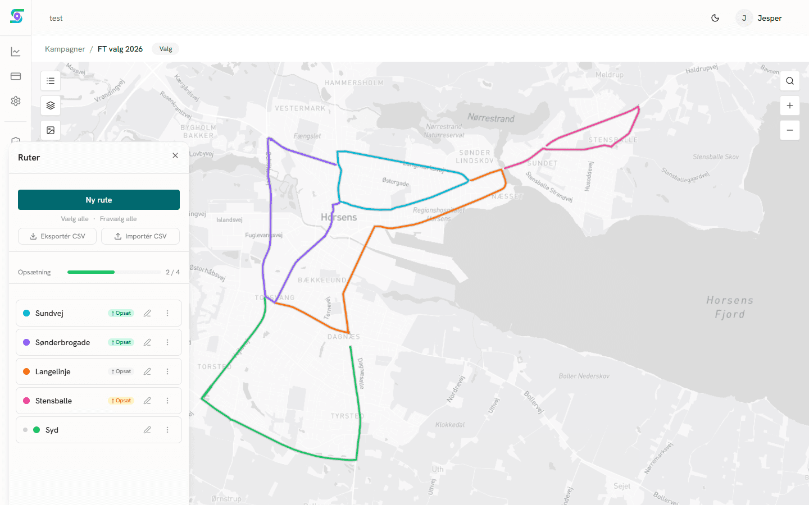Go to Kampagner breadcrumb
Screen dimensions: 809x505
coord(65,49)
